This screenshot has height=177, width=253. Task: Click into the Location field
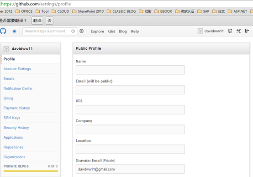click(x=130, y=149)
